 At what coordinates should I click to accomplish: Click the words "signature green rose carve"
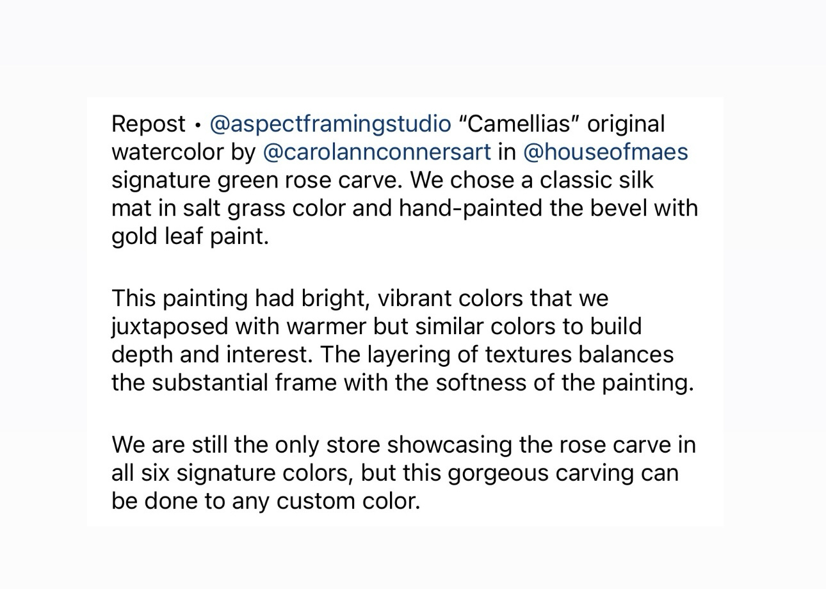tap(257, 181)
